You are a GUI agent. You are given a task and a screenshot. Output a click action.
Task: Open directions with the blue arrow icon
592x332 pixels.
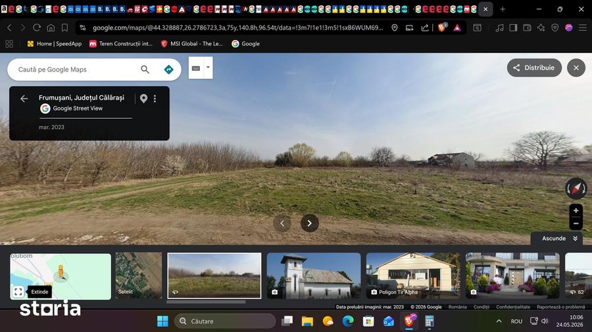point(169,70)
